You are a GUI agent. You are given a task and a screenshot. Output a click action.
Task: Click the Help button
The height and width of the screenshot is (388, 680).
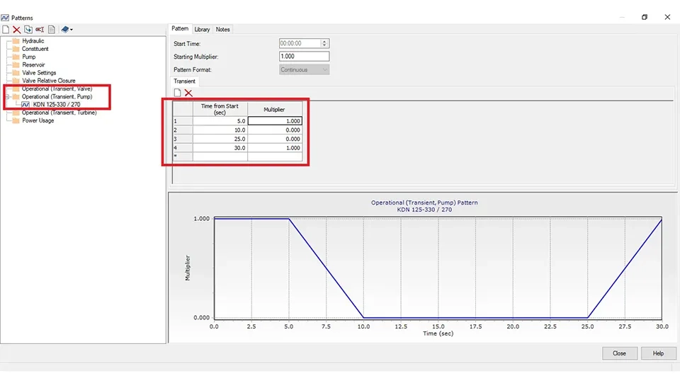(x=658, y=353)
